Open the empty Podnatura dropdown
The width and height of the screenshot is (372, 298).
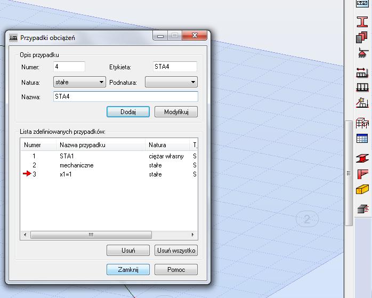tap(171, 82)
